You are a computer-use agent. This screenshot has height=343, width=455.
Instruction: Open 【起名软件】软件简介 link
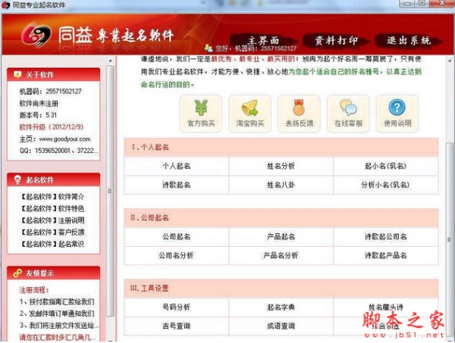(52, 197)
